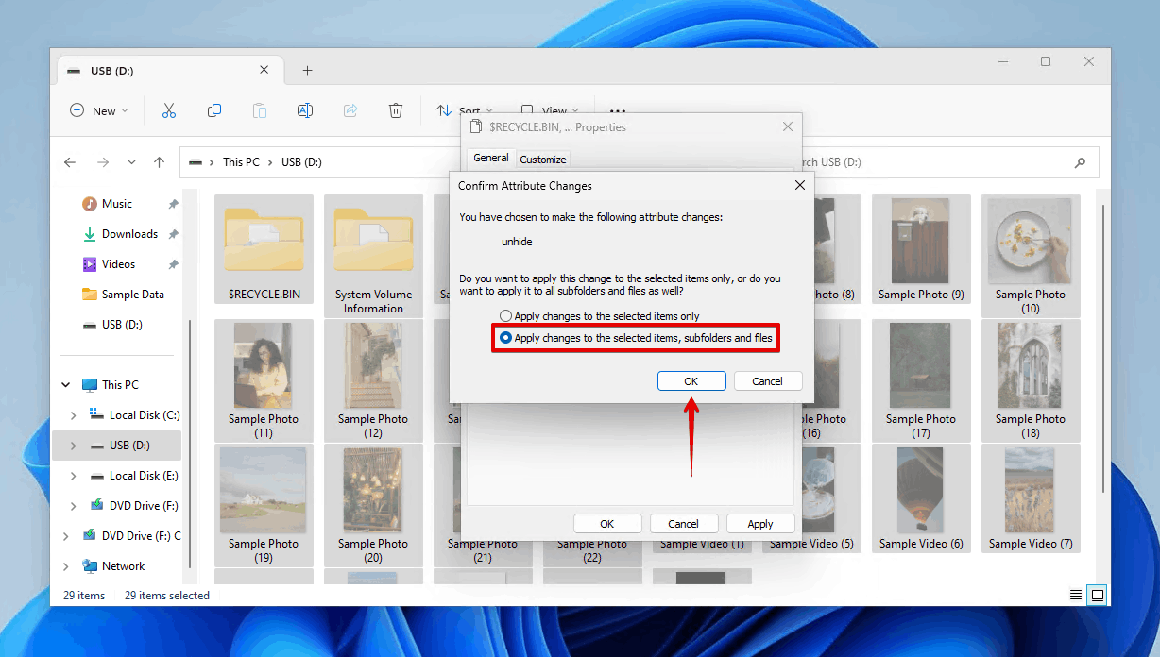The image size is (1160, 657).
Task: Click Apply in the Properties window
Action: (x=760, y=524)
